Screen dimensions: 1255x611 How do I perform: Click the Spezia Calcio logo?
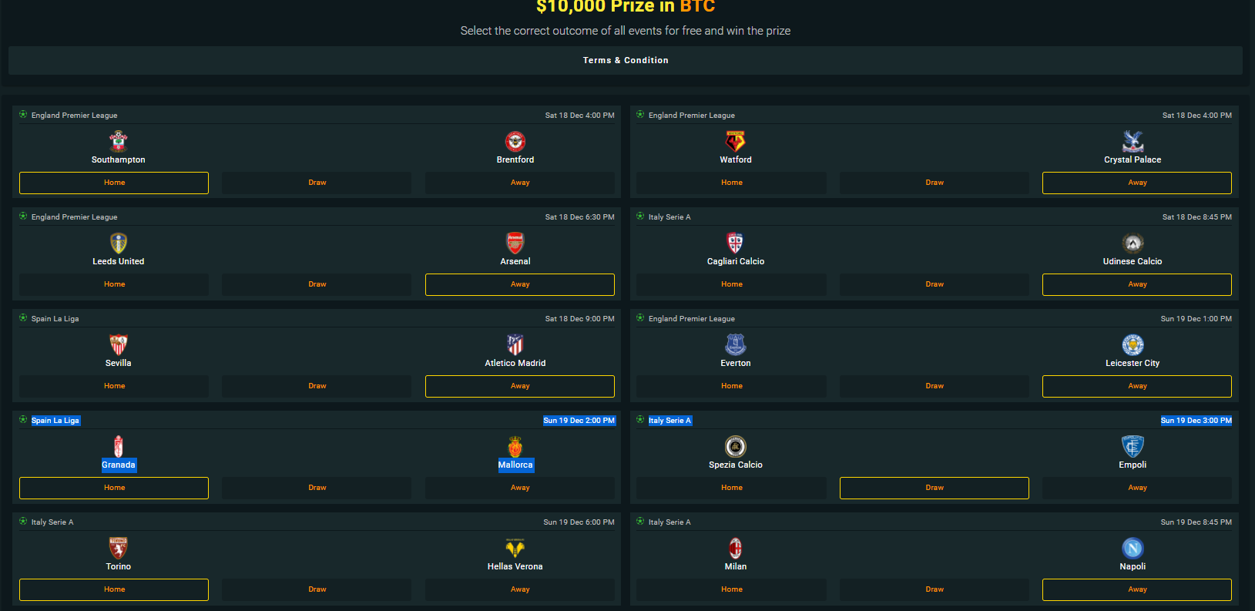pyautogui.click(x=735, y=446)
